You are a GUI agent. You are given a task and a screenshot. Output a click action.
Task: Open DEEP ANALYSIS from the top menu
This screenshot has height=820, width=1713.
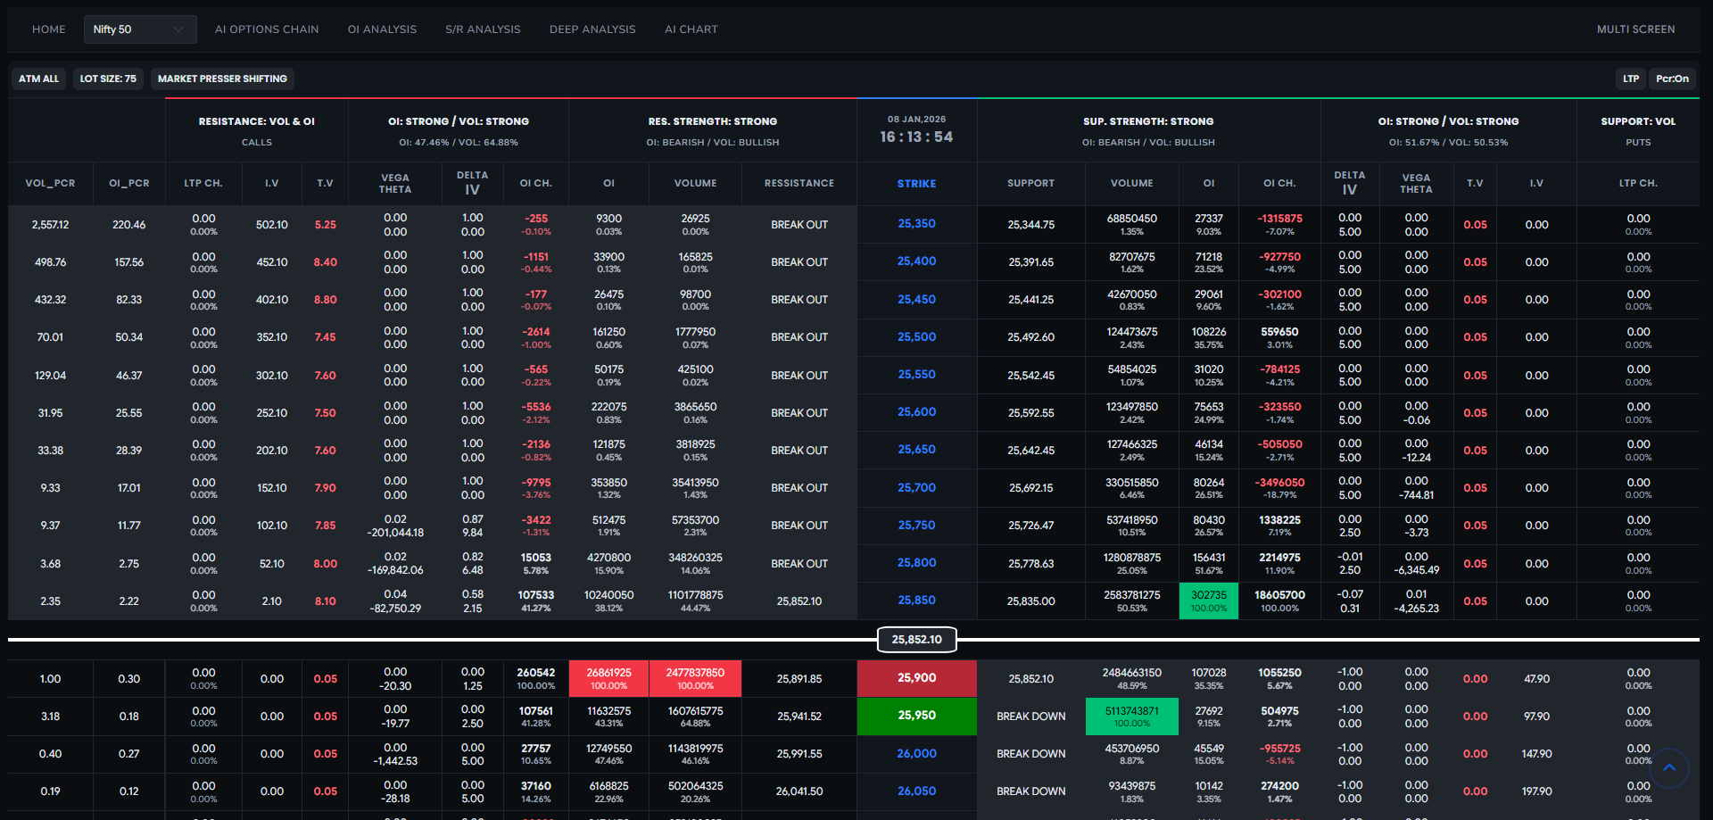592,29
